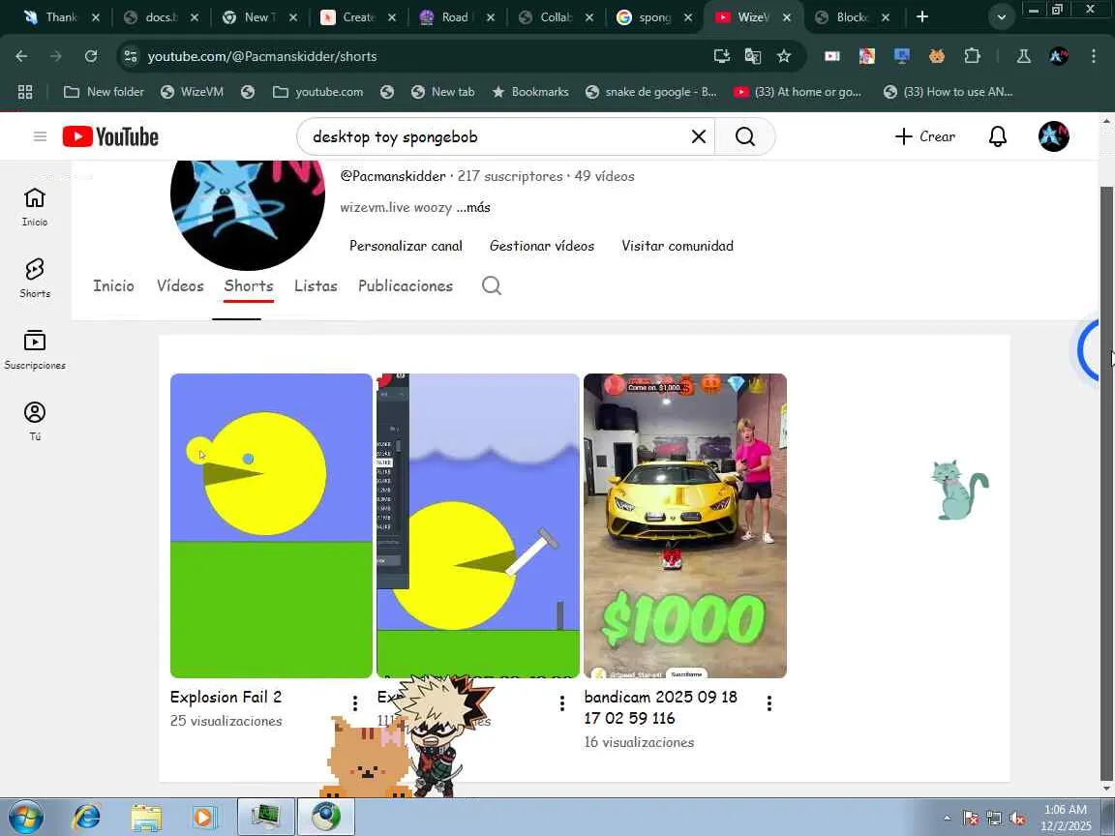The height and width of the screenshot is (836, 1115).
Task: Open the New folder bookmark folder
Action: pos(104,92)
